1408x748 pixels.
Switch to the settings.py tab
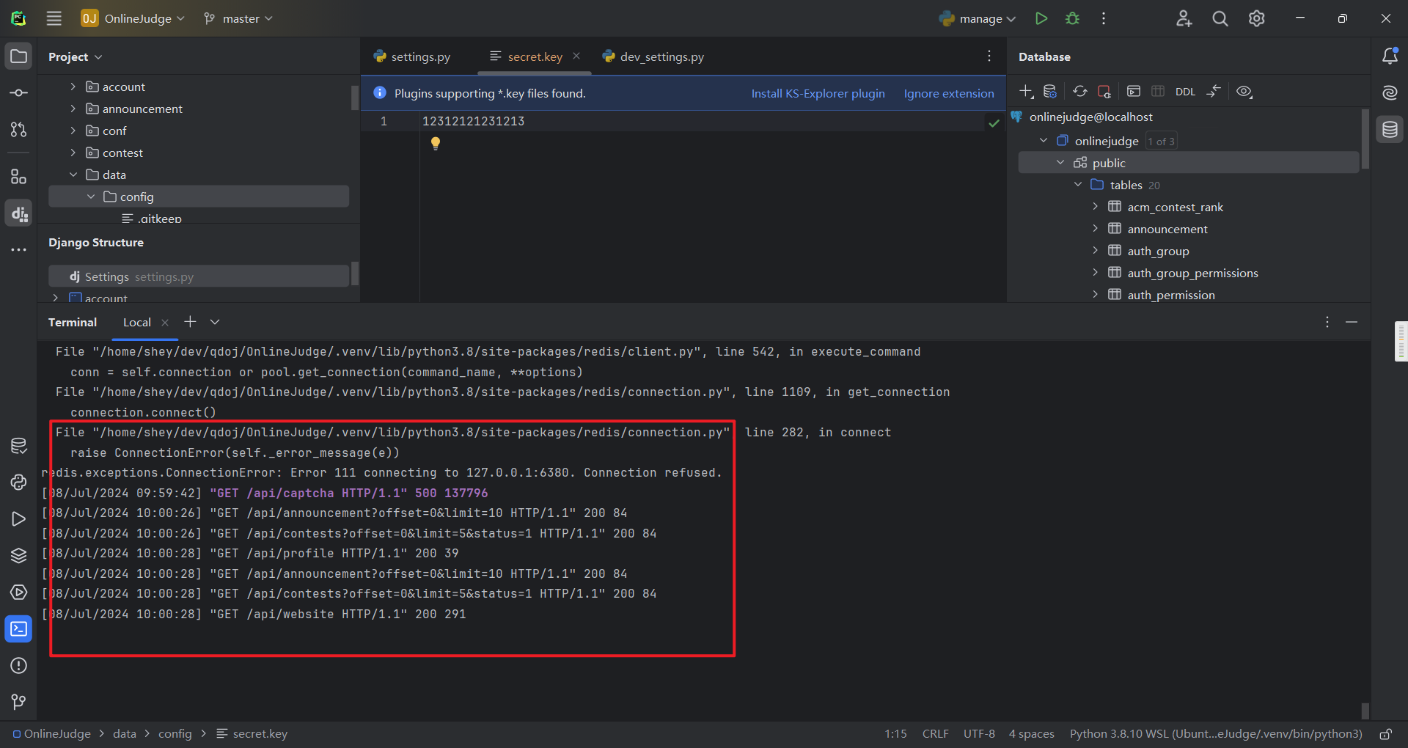(x=412, y=56)
